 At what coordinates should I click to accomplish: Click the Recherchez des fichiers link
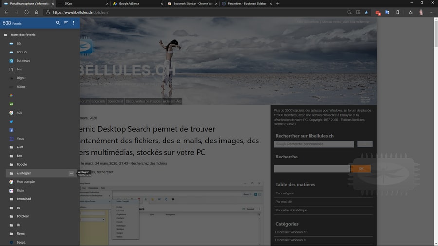[149, 163]
